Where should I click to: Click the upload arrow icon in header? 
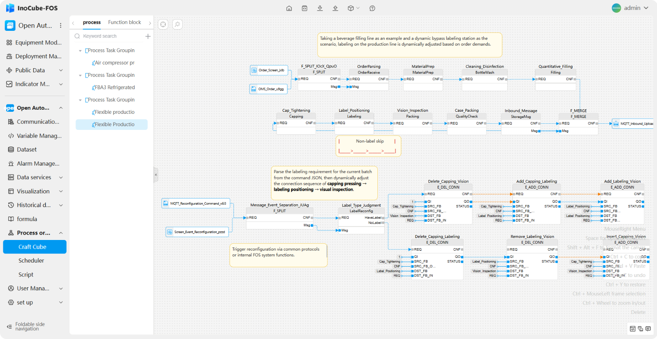335,8
